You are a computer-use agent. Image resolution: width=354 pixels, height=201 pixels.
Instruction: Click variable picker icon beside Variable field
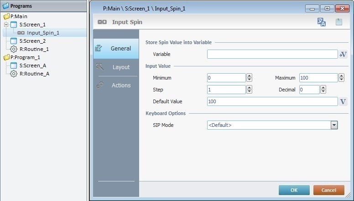pos(343,54)
